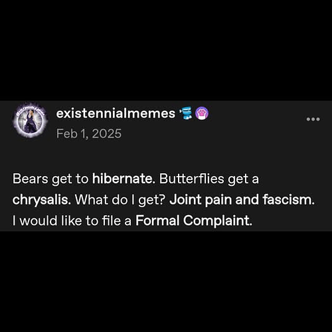Click the question What do I get?

tap(120, 200)
